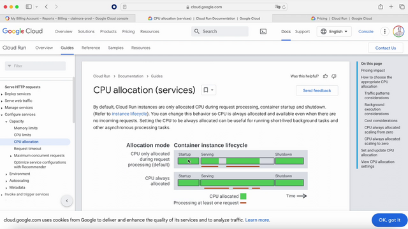The image size is (408, 229).
Task: Open the Docs link in header
Action: tap(286, 31)
